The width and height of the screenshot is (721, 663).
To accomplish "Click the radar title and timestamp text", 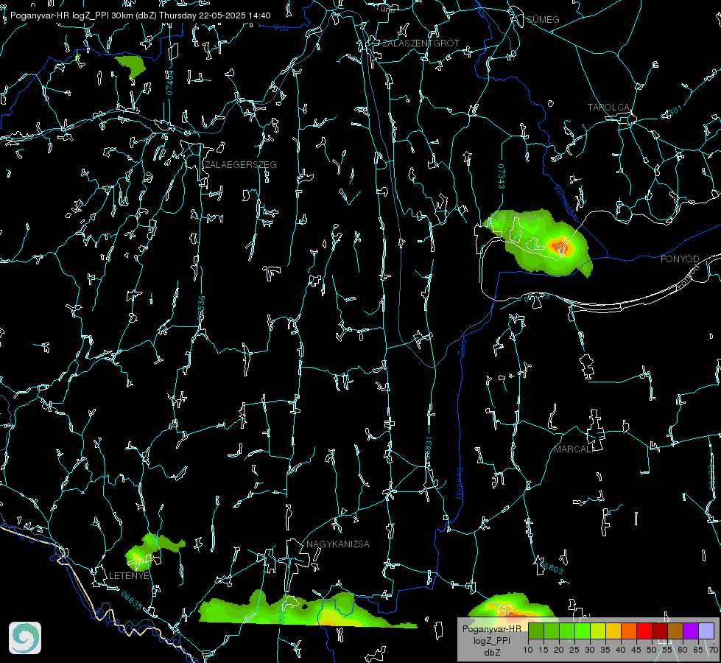I will tap(140, 15).
